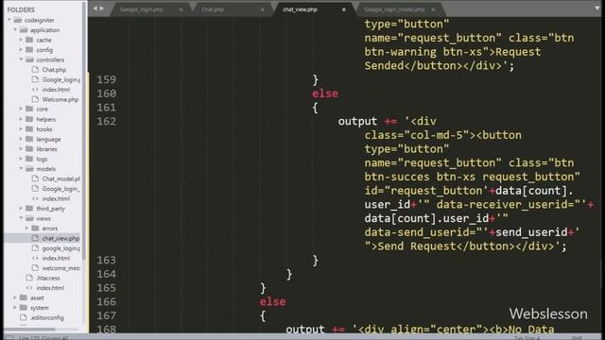Expand the third_party folder

[x=21, y=209]
